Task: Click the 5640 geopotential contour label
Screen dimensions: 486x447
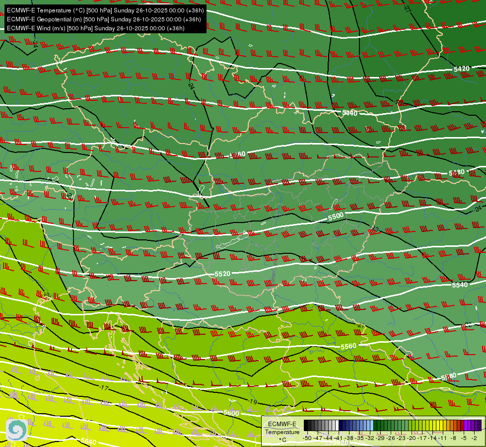Action: [88, 441]
